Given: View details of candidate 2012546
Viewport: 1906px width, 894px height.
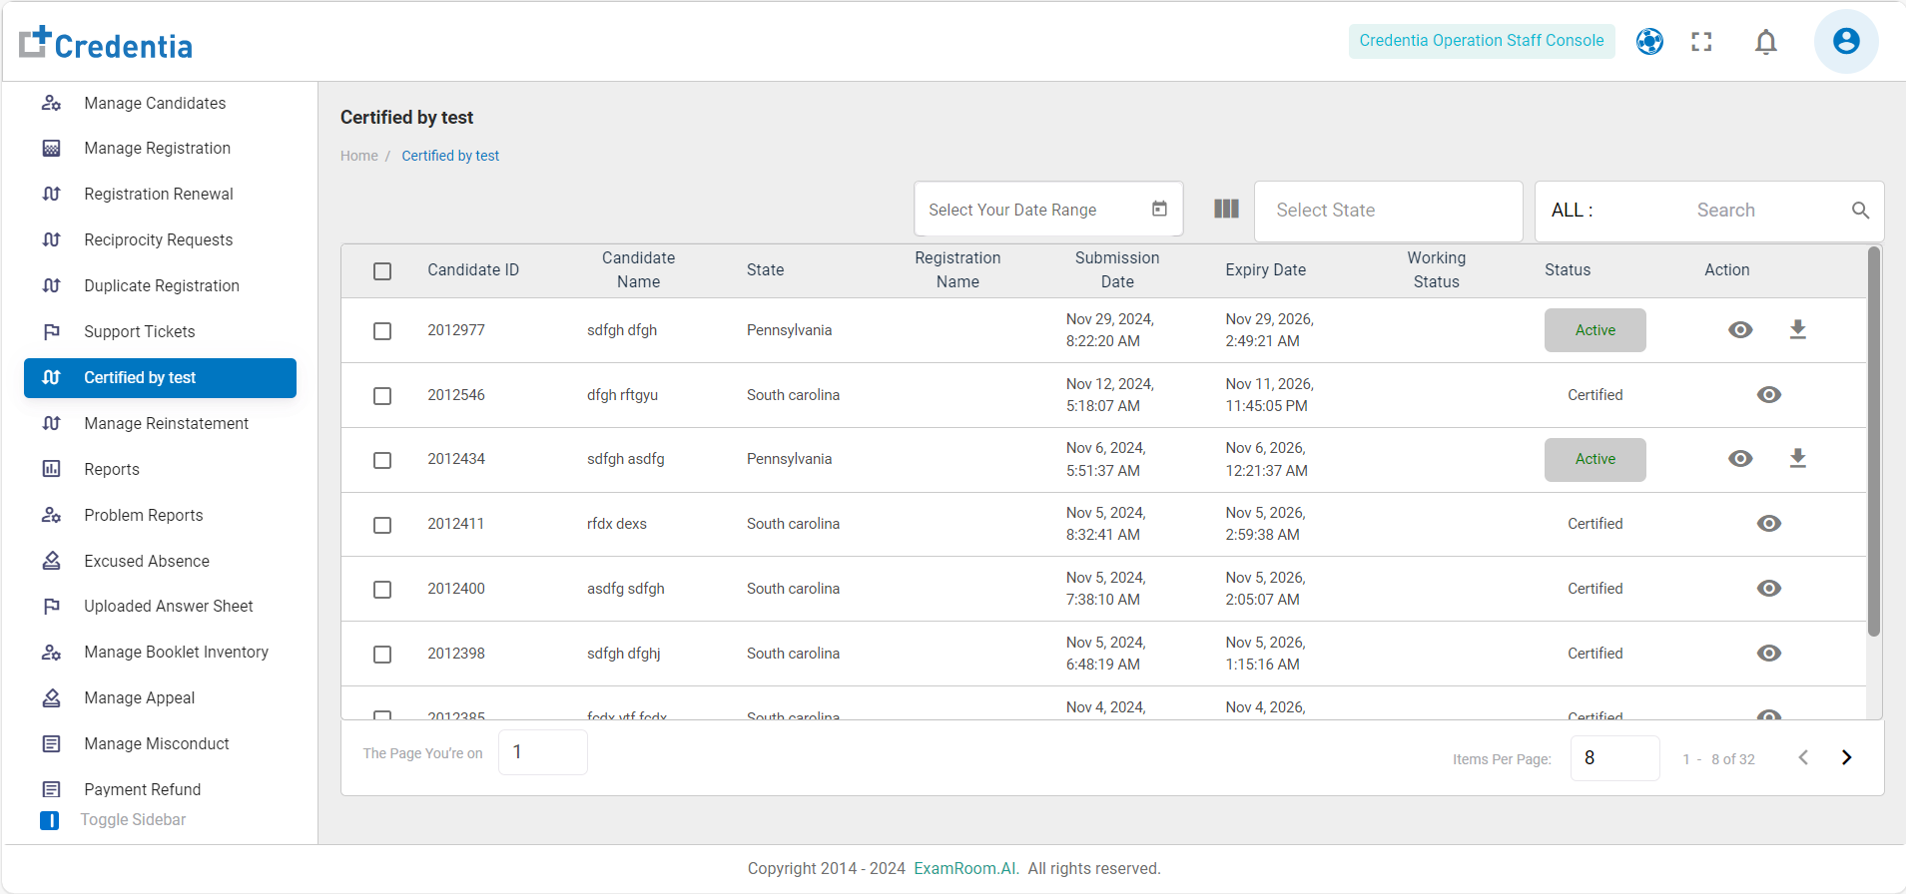Looking at the screenshot, I should tap(1768, 395).
